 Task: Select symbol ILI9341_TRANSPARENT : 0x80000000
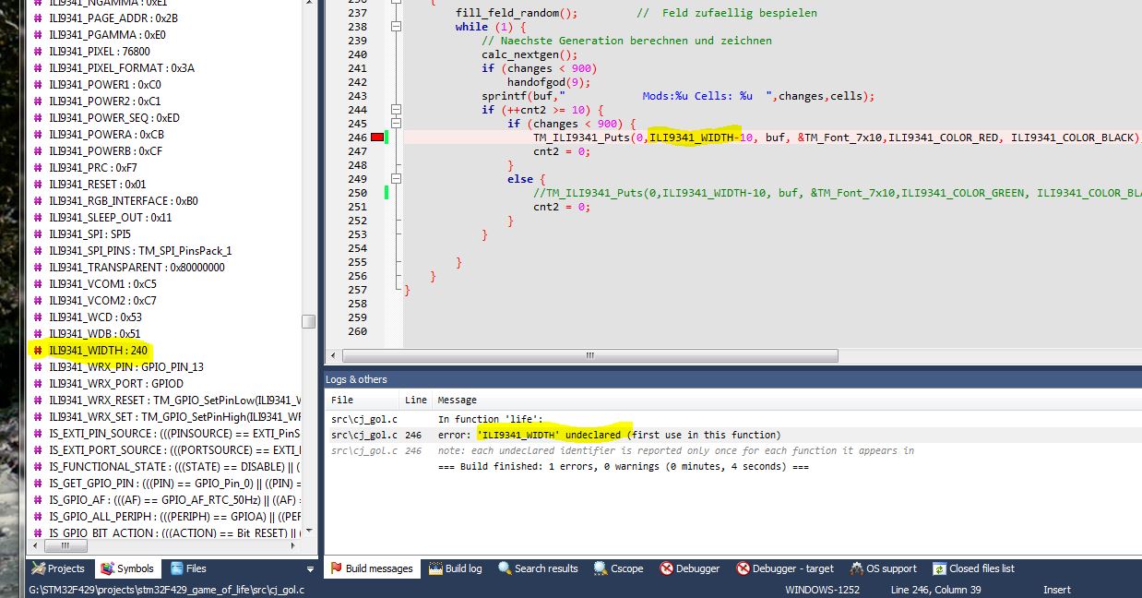(137, 268)
